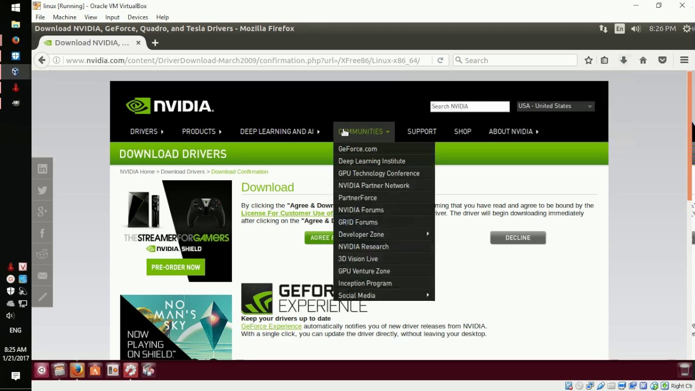The height and width of the screenshot is (391, 695).
Task: Open the VirtualBox Help menu
Action: pos(162,17)
